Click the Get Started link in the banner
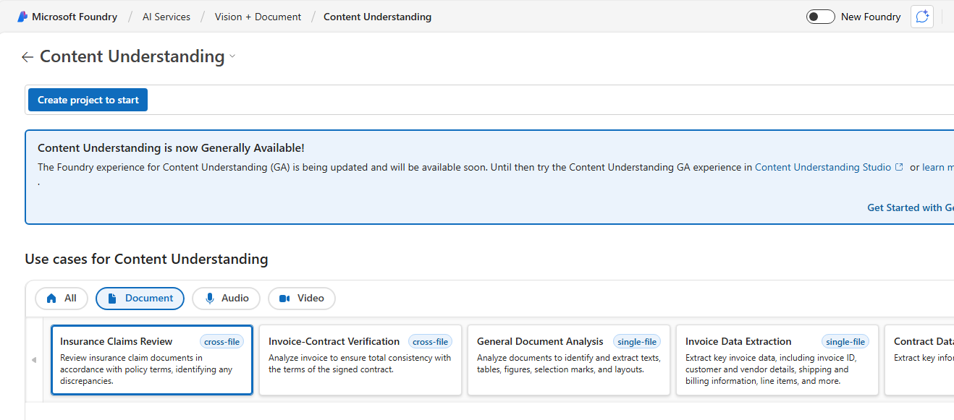Image resolution: width=954 pixels, height=420 pixels. pos(909,207)
